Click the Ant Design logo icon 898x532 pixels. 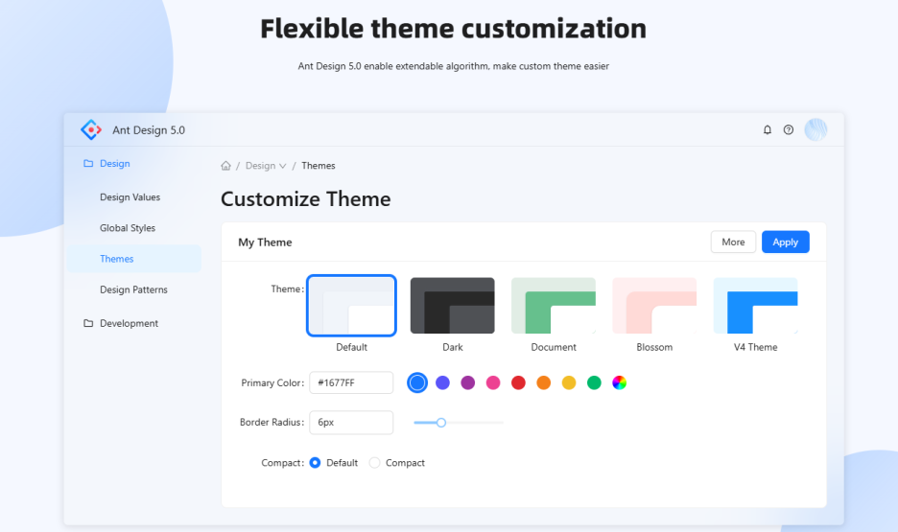click(x=91, y=129)
